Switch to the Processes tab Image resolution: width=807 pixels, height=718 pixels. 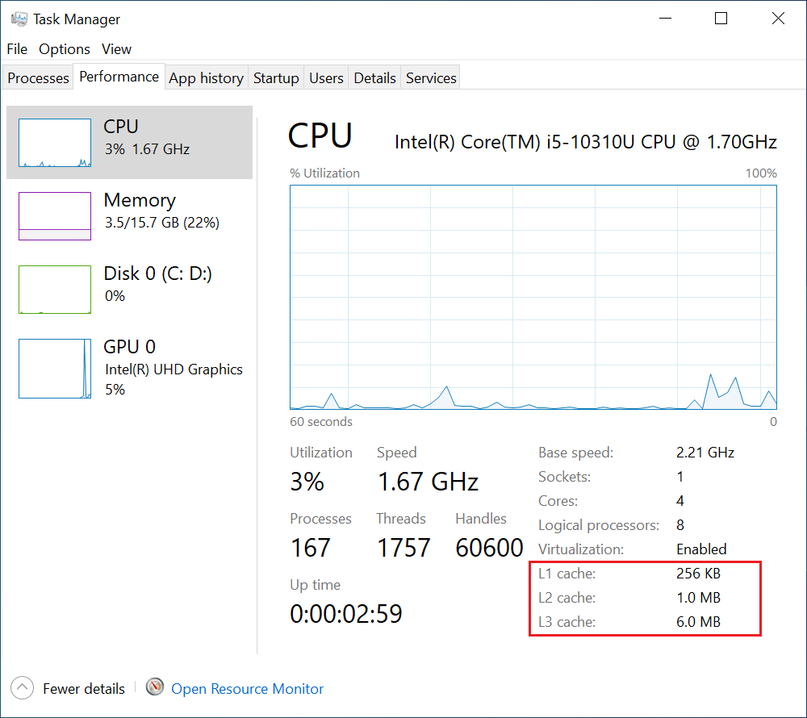pyautogui.click(x=37, y=77)
